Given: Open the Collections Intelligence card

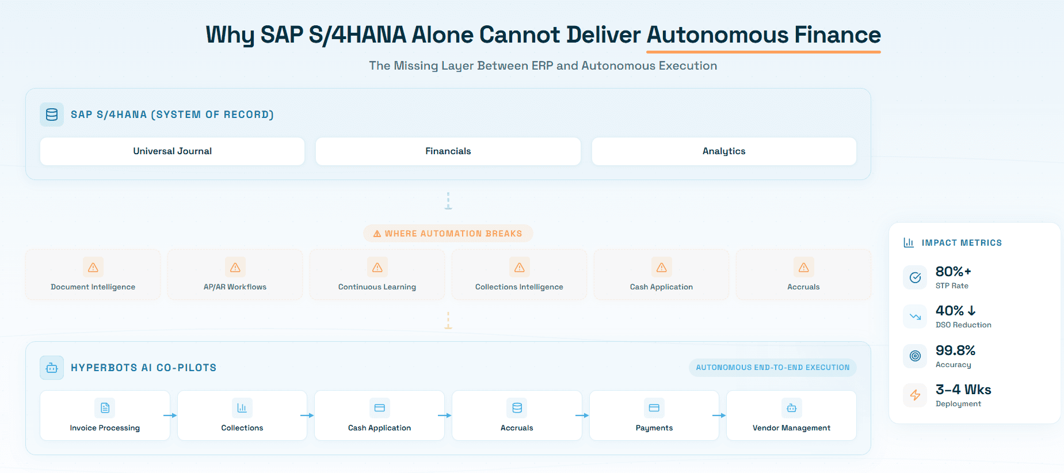Looking at the screenshot, I should click(x=520, y=274).
